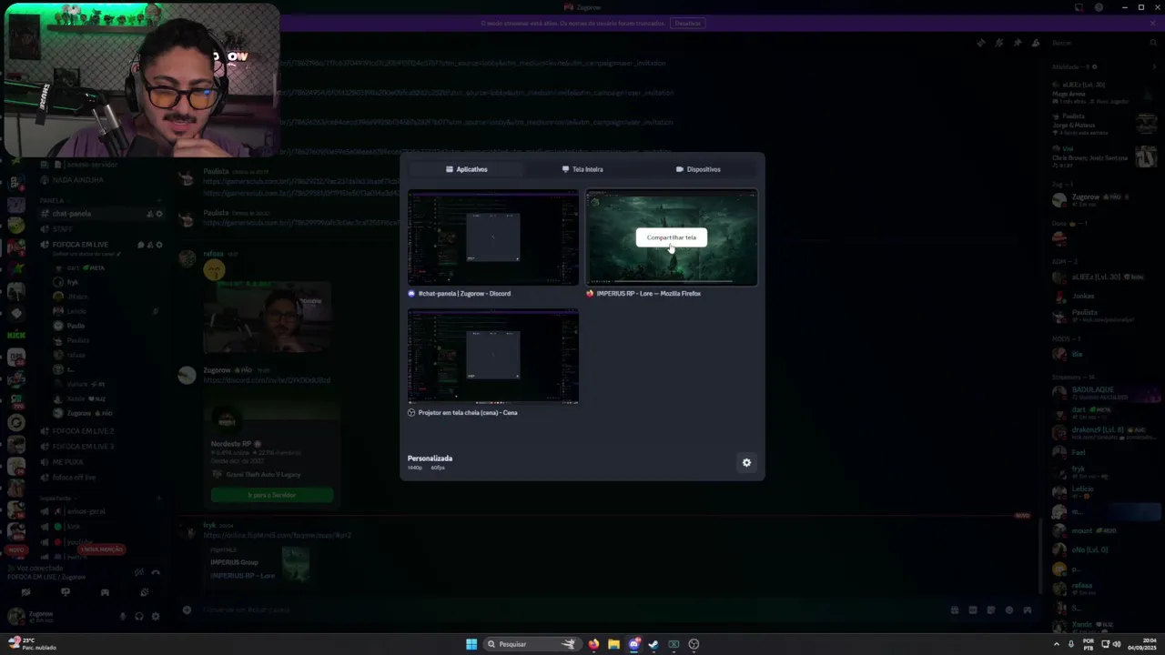Switch to the Tela Inteira tab
This screenshot has height=655, width=1165.
pyautogui.click(x=582, y=169)
